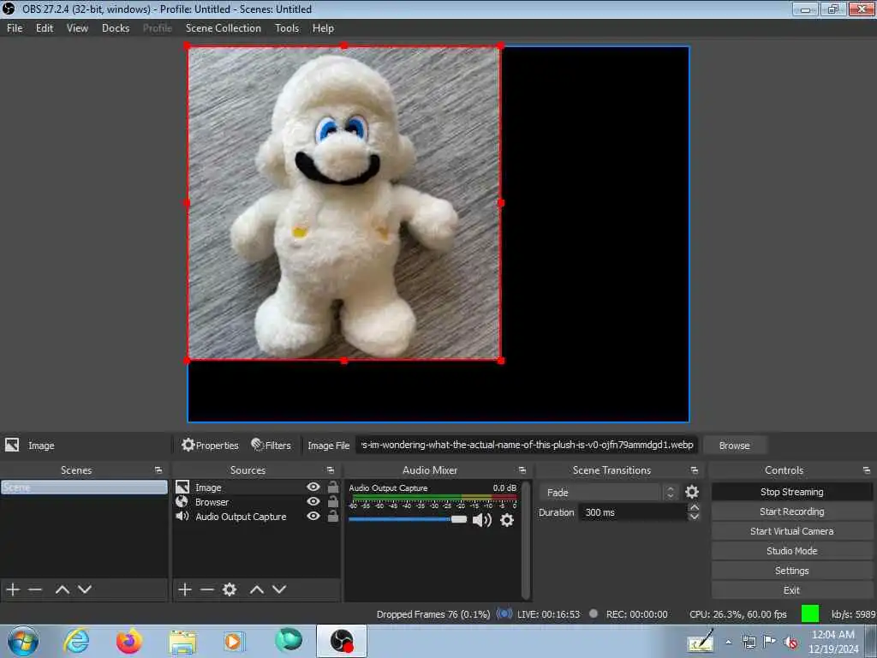Click Start Virtual Camera button
The width and height of the screenshot is (877, 658).
791,531
